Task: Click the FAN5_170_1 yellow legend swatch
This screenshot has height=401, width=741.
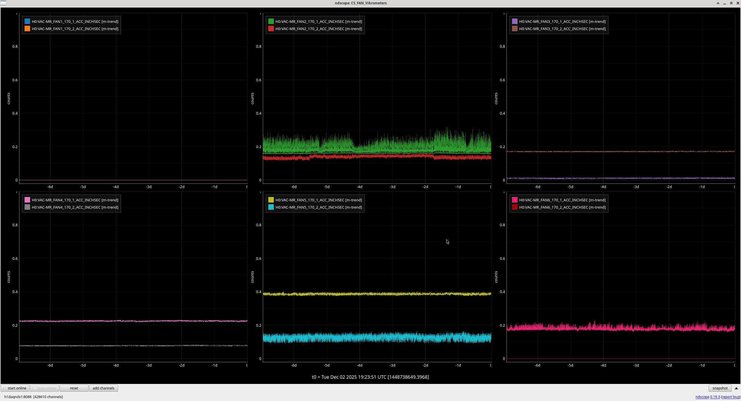Action: [271, 200]
